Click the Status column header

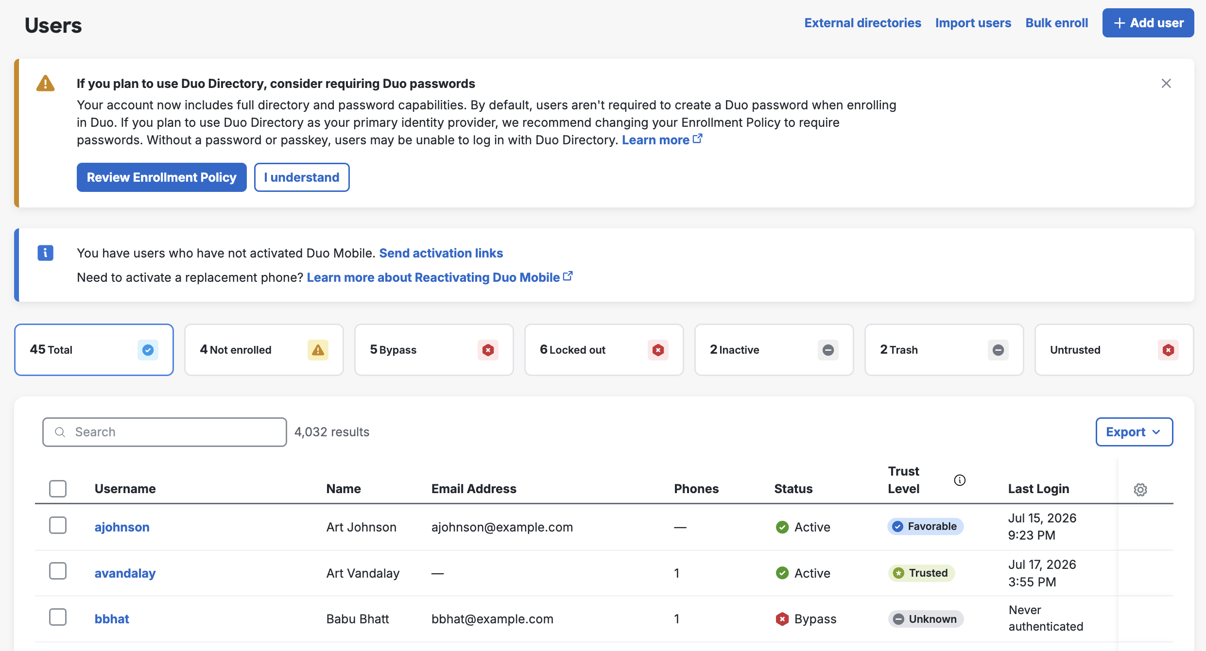[x=793, y=489]
